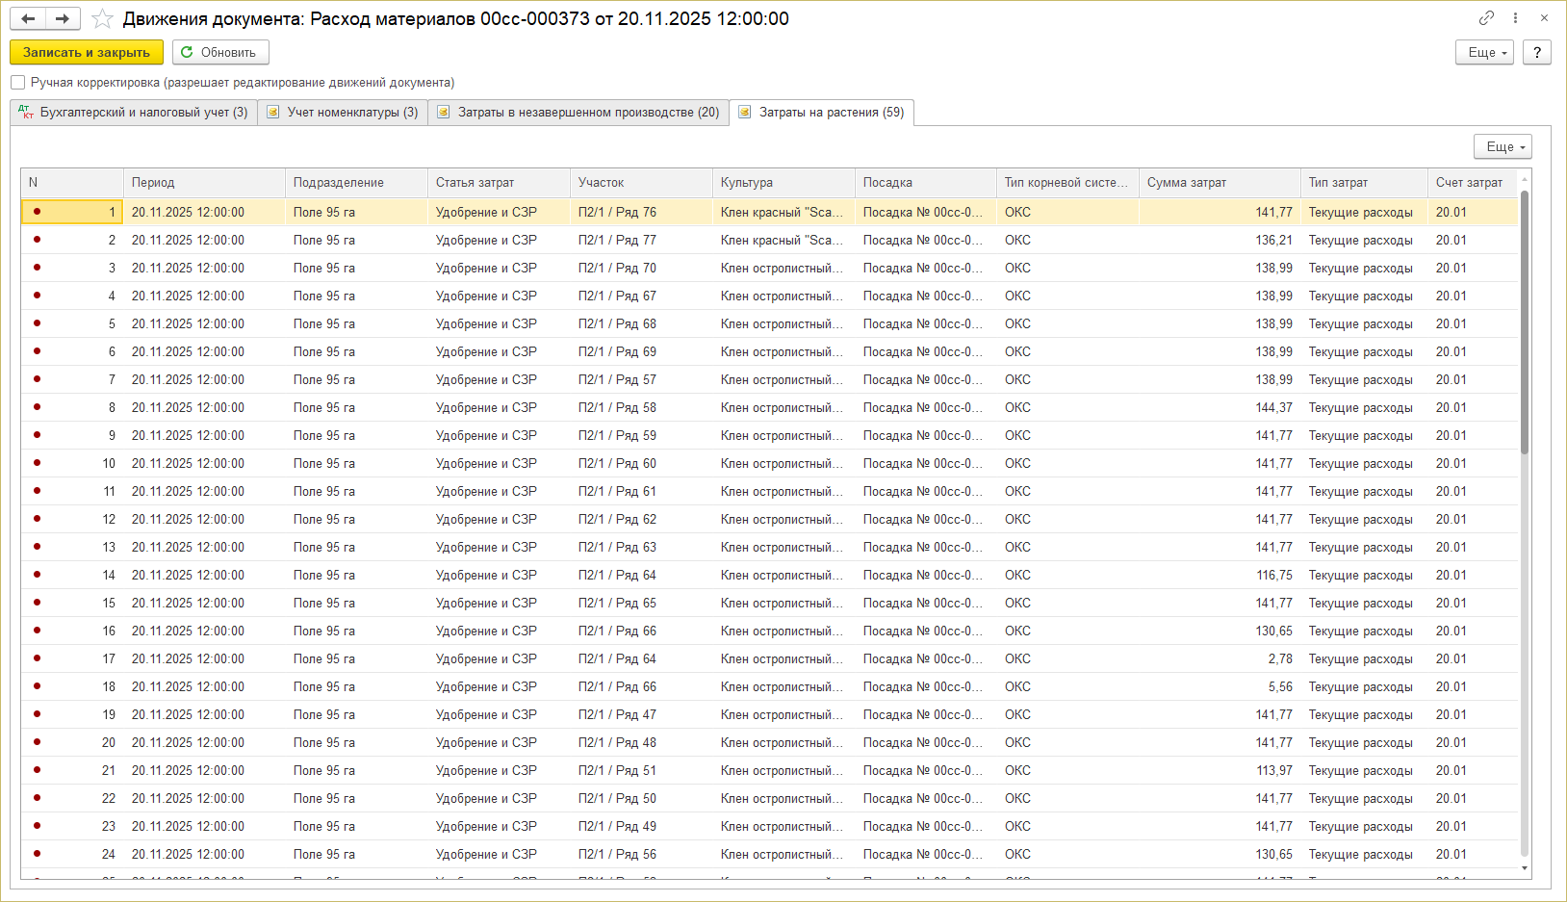The height and width of the screenshot is (902, 1567).
Task: Add document to favorites with star
Action: pos(102,19)
